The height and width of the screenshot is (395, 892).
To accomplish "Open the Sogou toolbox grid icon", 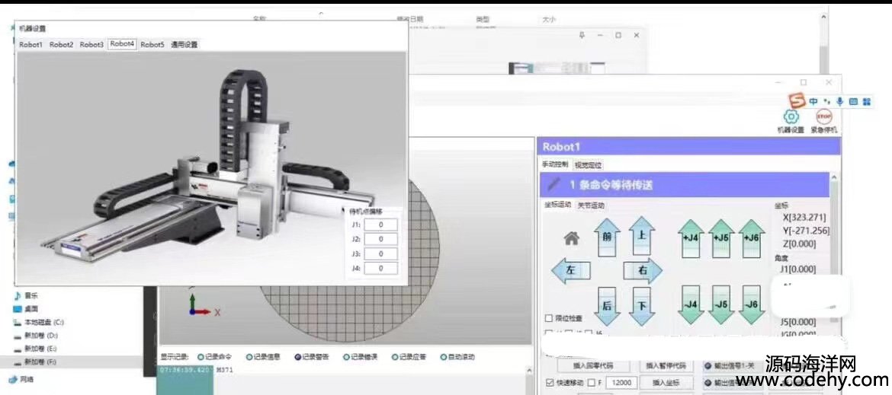I will (x=867, y=101).
